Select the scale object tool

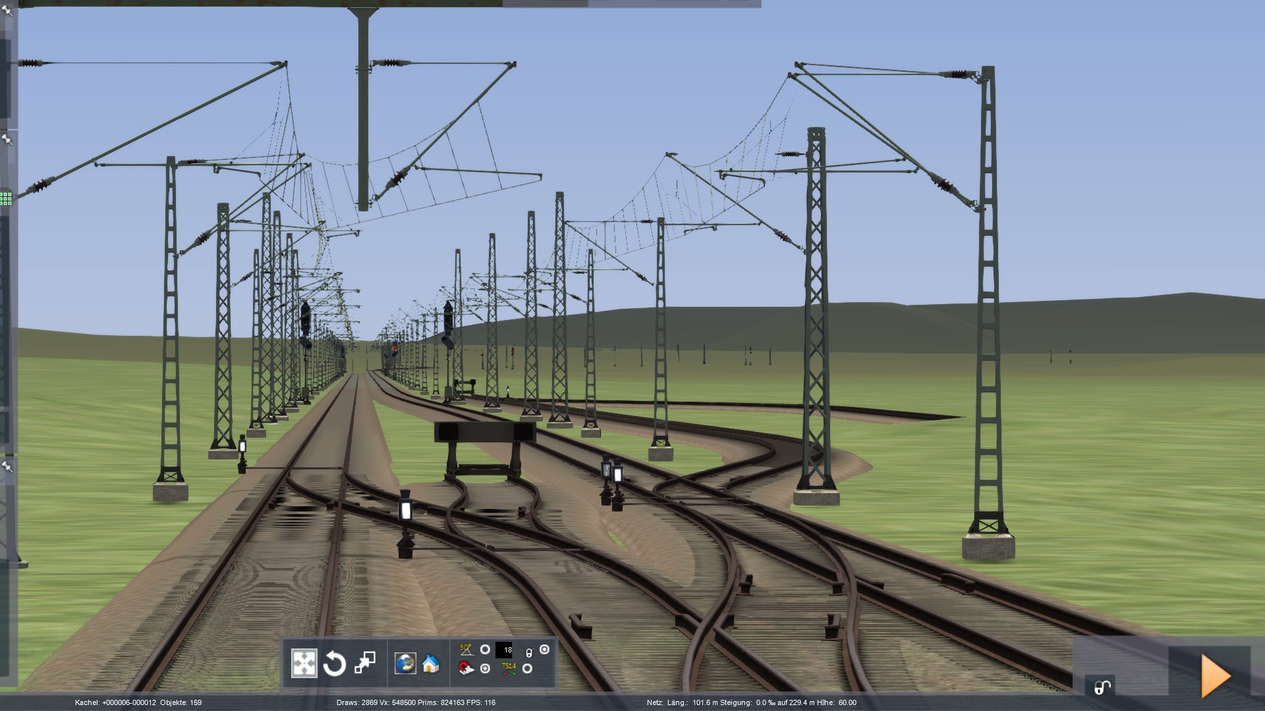tap(365, 663)
